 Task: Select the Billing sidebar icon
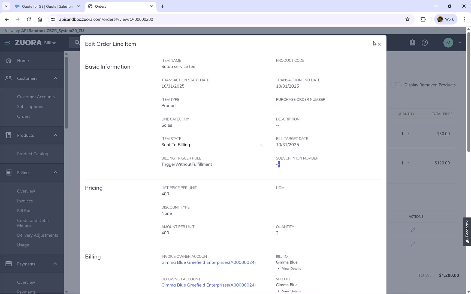pos(9,172)
